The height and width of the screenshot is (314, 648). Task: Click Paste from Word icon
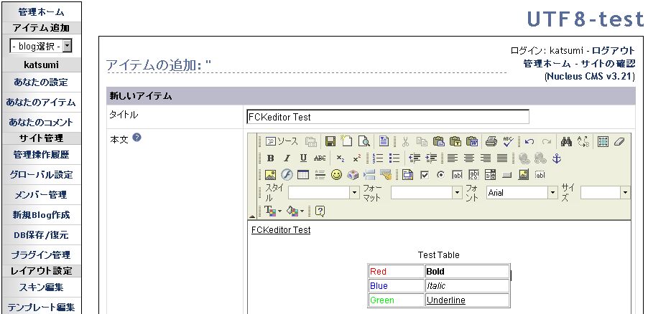472,141
